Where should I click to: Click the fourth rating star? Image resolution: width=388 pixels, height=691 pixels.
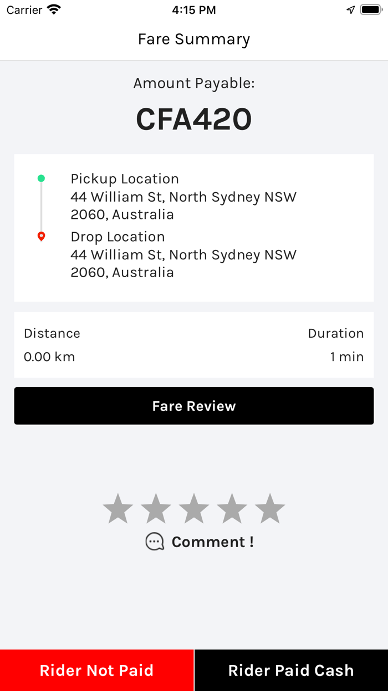[x=232, y=507]
